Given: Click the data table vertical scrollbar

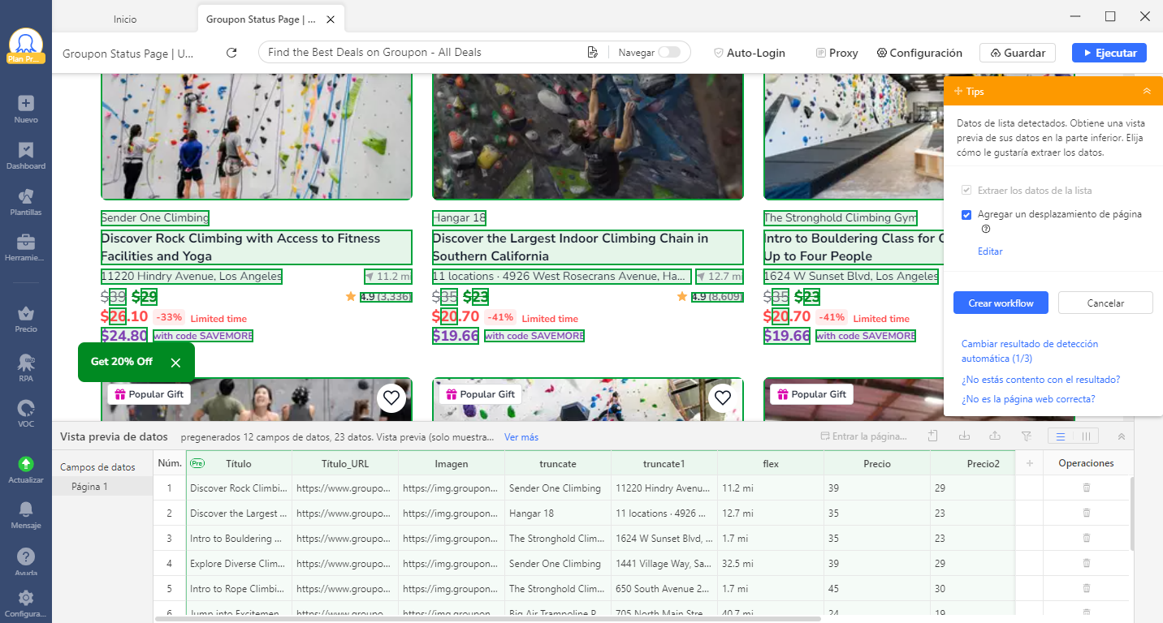Looking at the screenshot, I should click(1131, 513).
